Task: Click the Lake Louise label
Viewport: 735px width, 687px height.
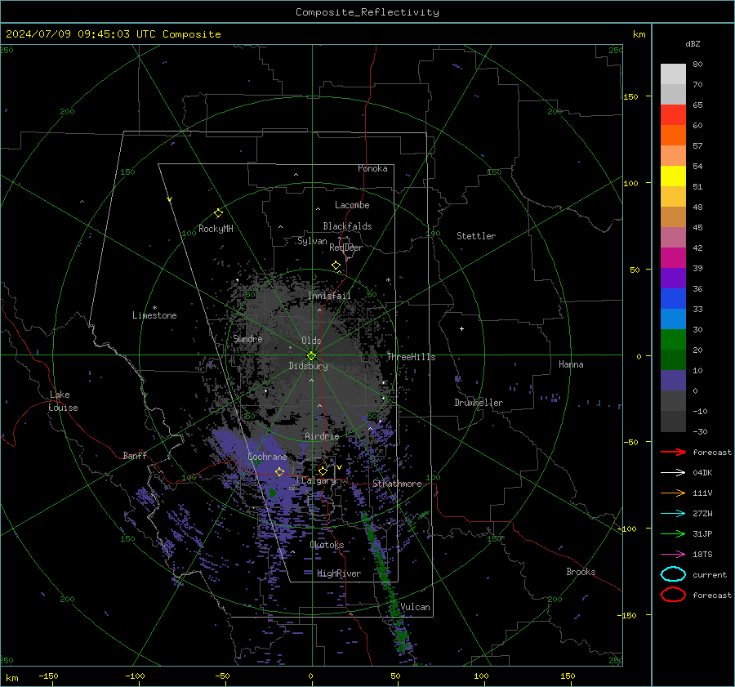Action: tap(63, 401)
